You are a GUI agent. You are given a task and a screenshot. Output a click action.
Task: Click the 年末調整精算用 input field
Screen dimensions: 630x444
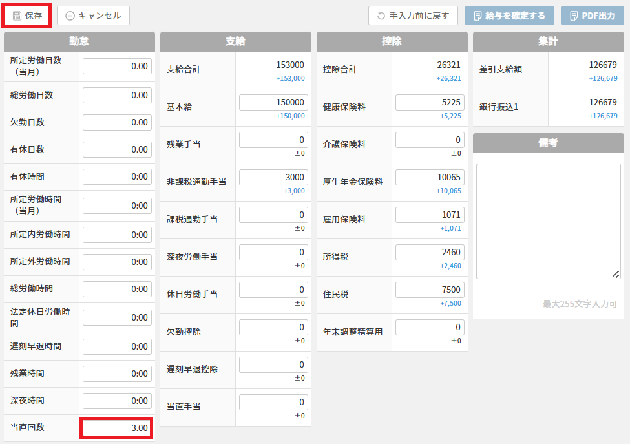pos(430,328)
